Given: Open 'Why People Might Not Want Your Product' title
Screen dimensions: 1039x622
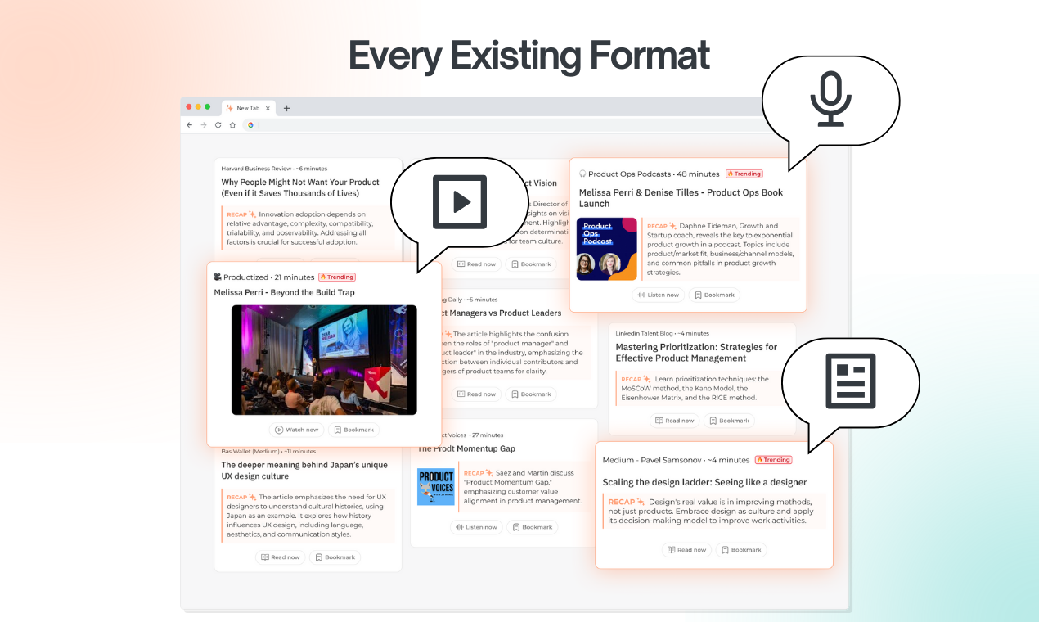Looking at the screenshot, I should pyautogui.click(x=300, y=187).
